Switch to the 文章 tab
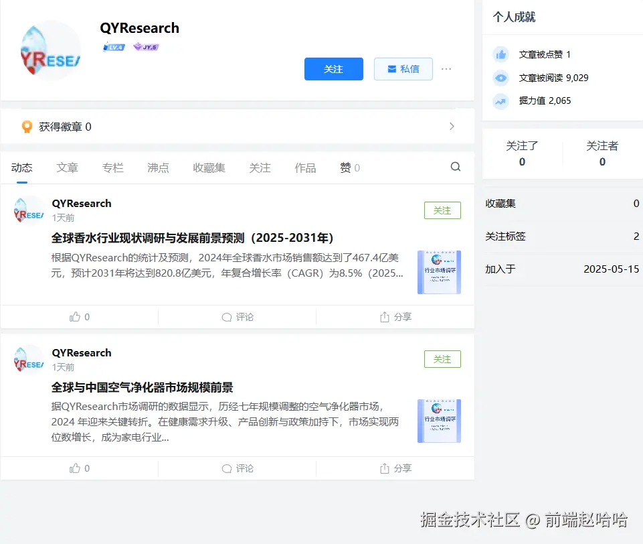The height and width of the screenshot is (544, 643). pos(67,167)
